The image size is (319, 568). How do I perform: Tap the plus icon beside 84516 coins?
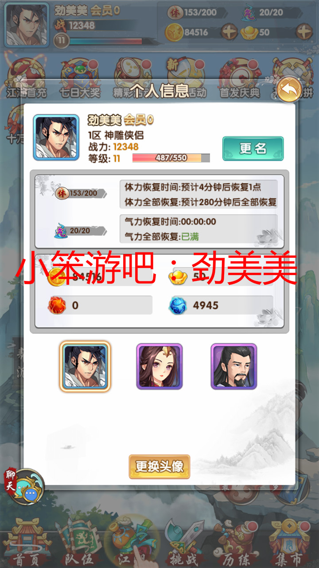click(x=229, y=32)
